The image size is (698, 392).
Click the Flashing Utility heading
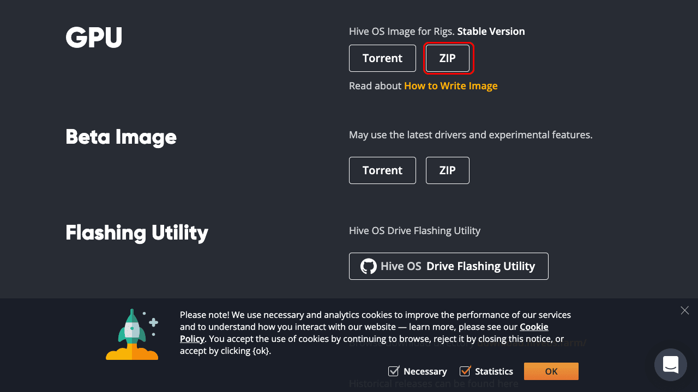coord(137,232)
